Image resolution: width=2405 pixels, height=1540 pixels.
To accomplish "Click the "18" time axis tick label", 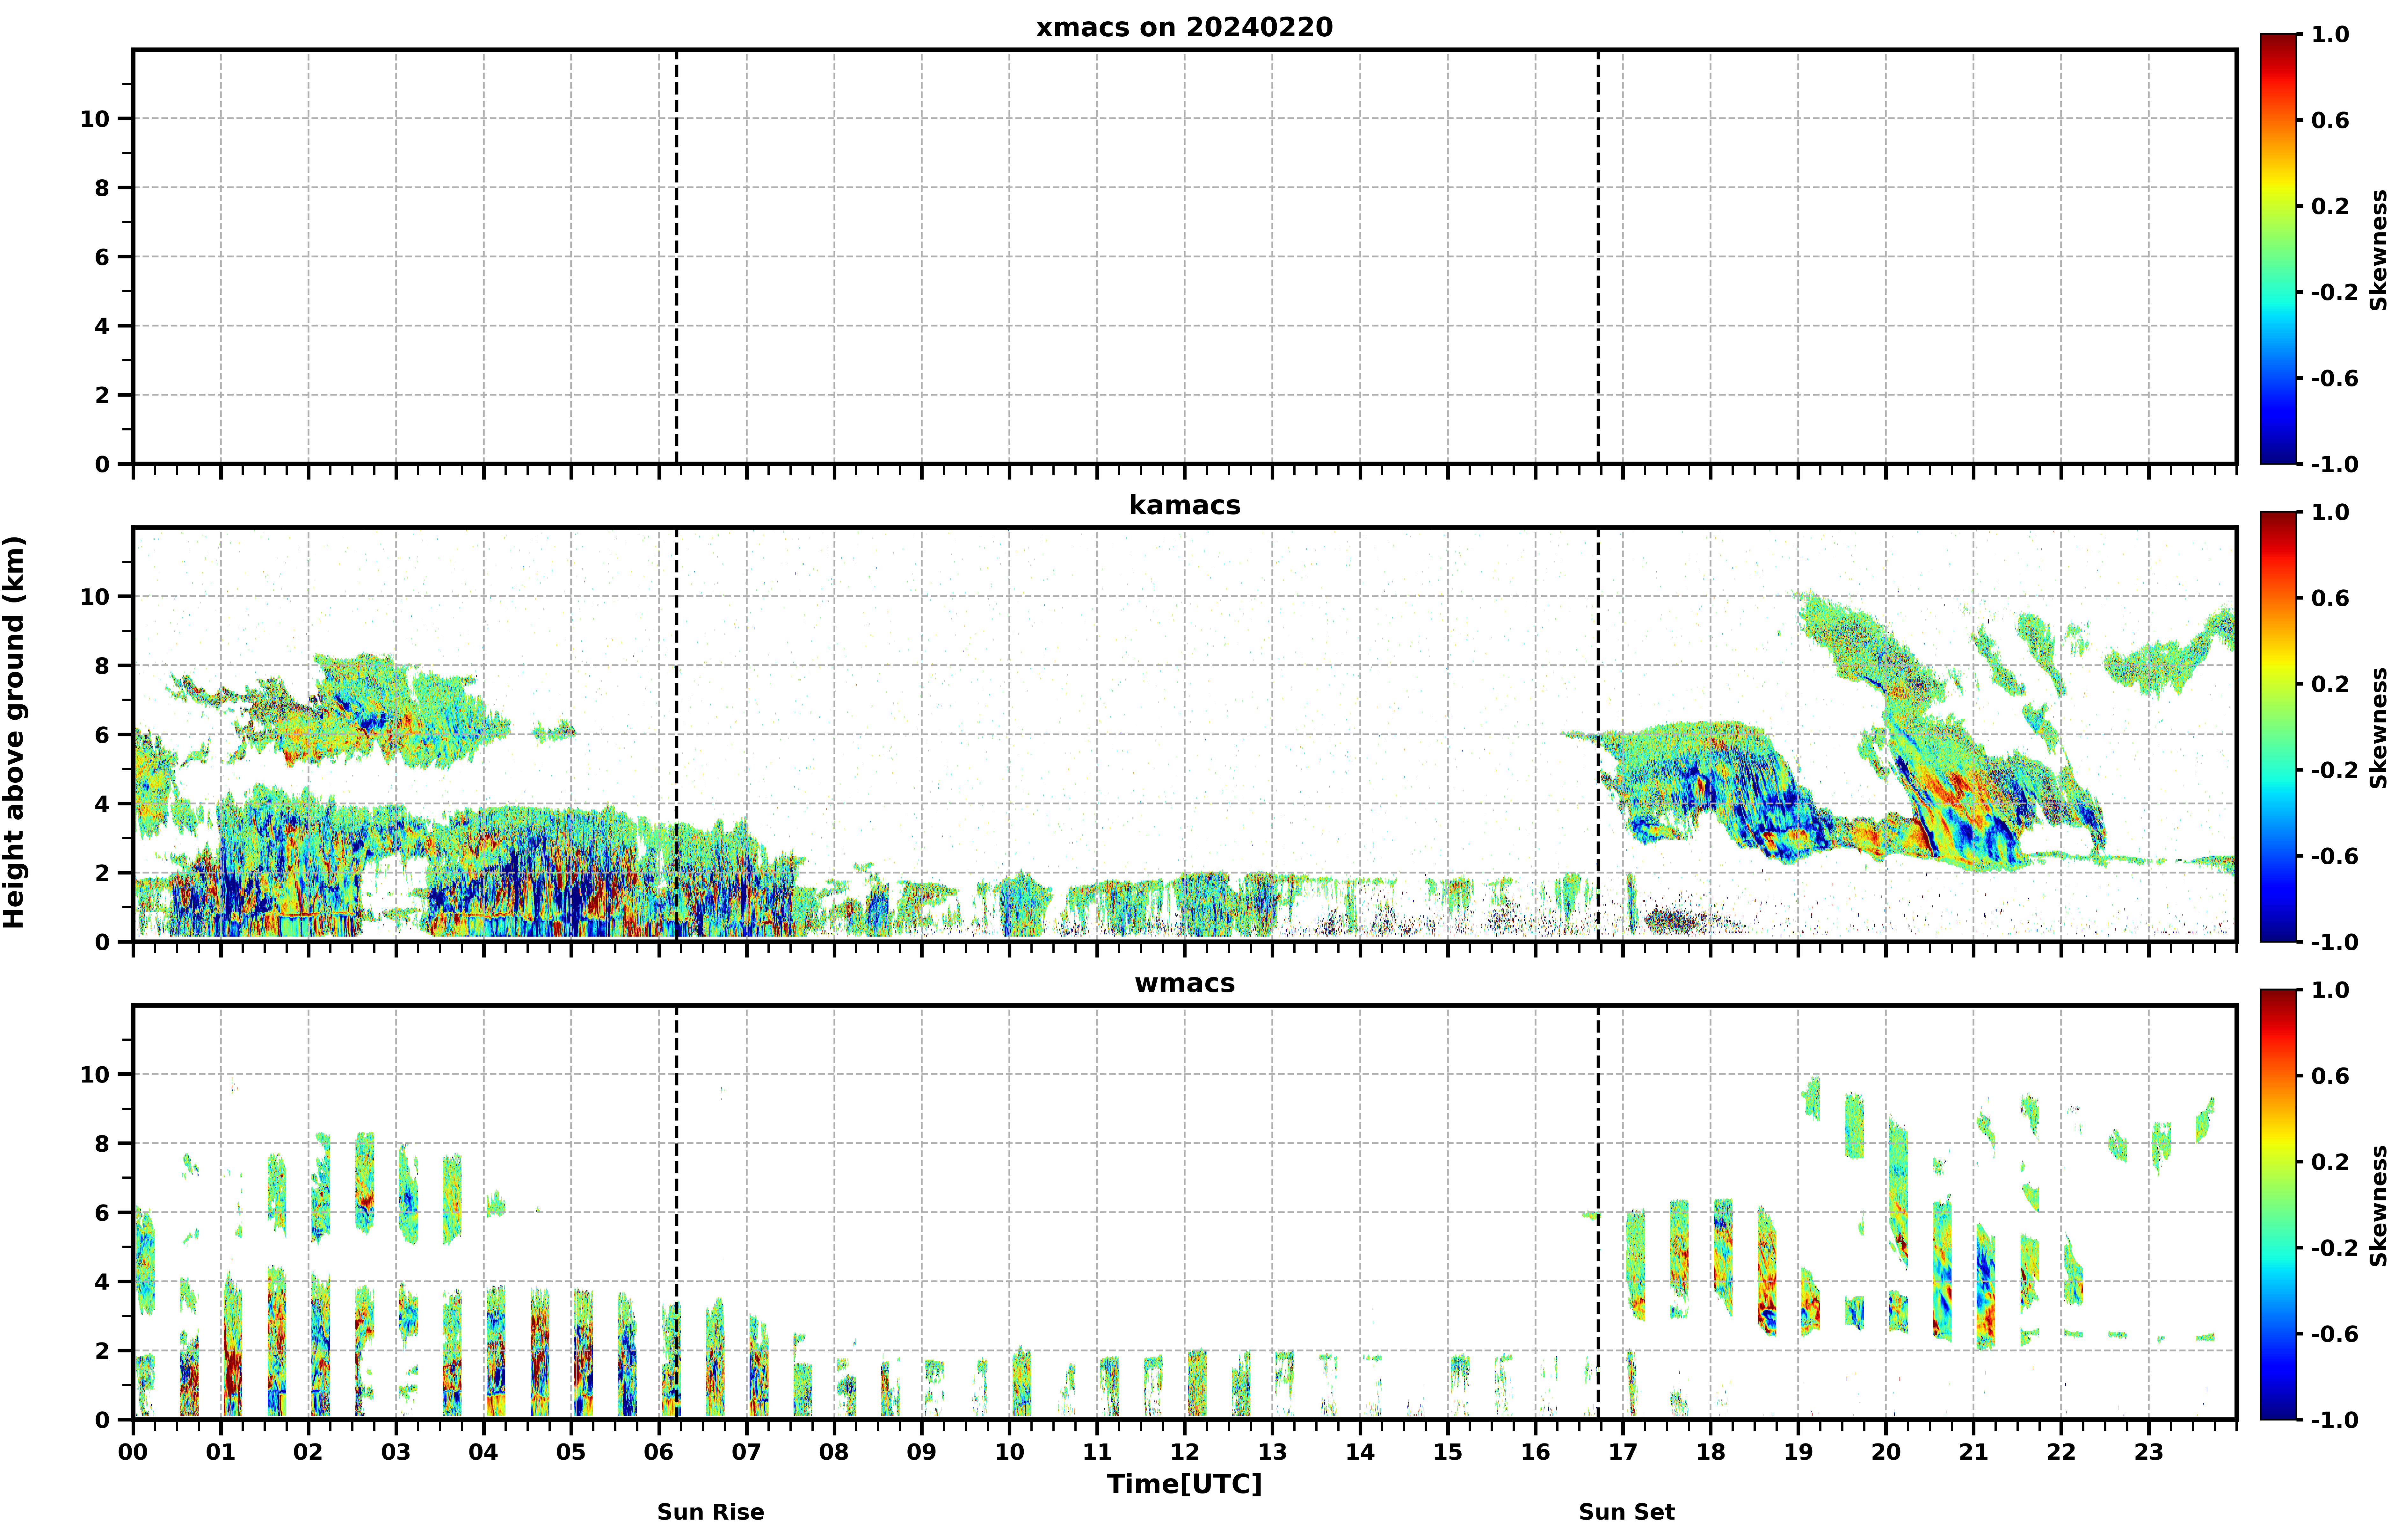I will 1711,1452.
